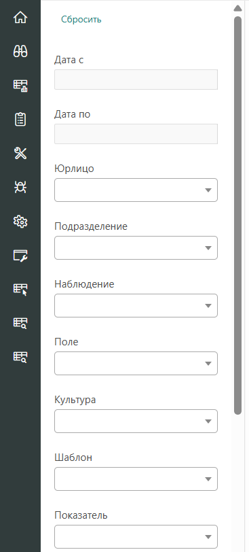Click the scrollbar up arrow
Viewport: 249px width, 552px height.
237,8
